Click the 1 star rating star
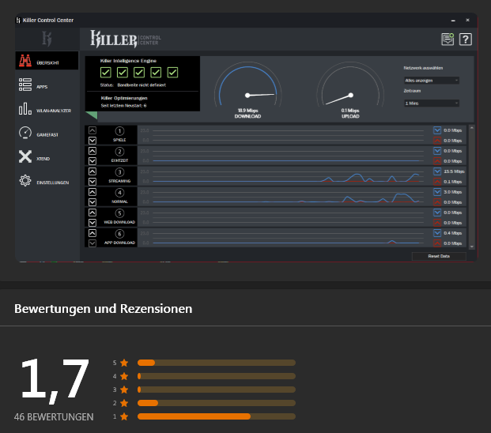The image size is (491, 433). tap(124, 416)
